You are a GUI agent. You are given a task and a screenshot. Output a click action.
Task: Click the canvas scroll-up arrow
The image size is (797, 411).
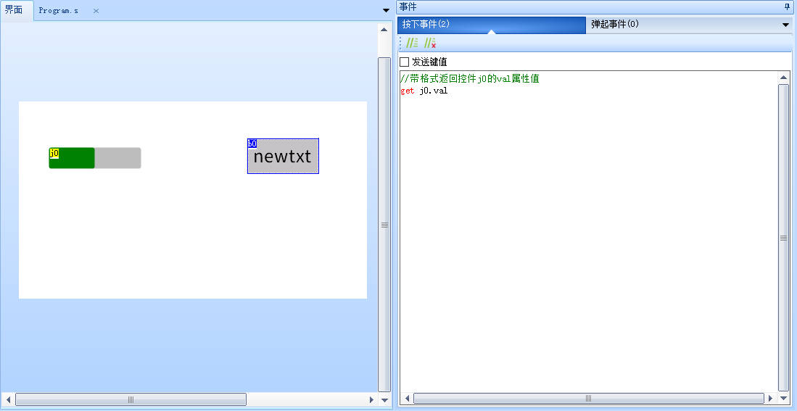click(x=384, y=30)
